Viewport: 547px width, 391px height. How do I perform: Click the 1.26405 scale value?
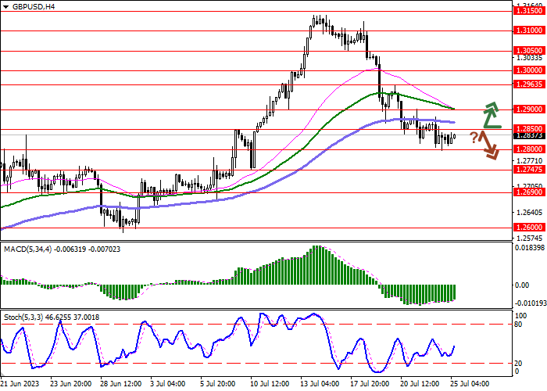click(x=529, y=213)
